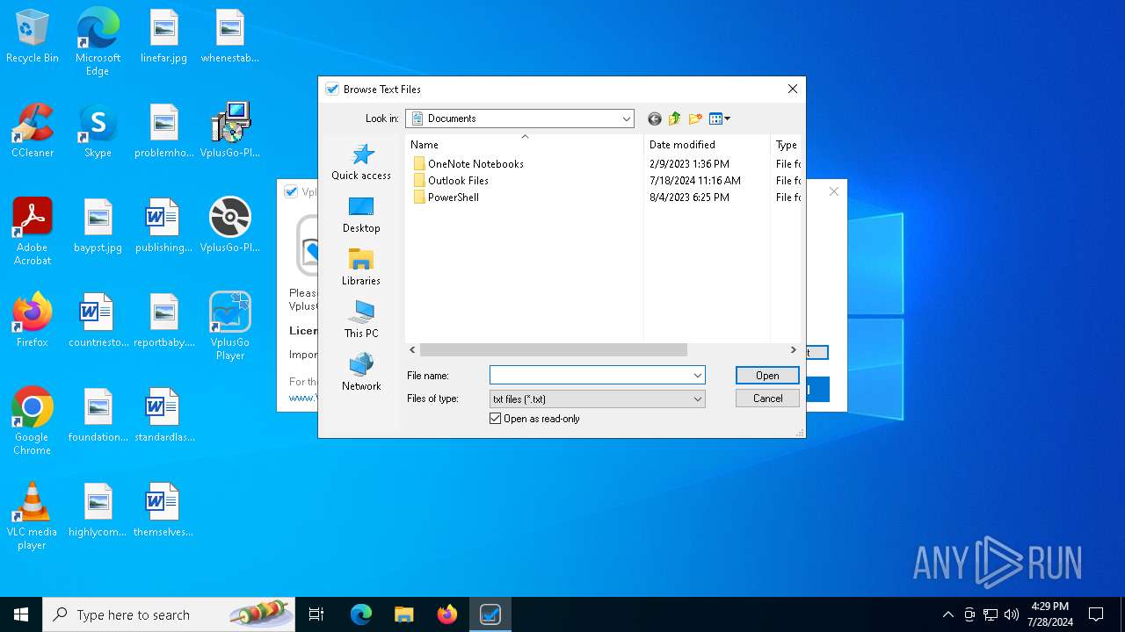Select Quick access in places sidebar
Viewport: 1125px width, 632px height.
coord(361,162)
